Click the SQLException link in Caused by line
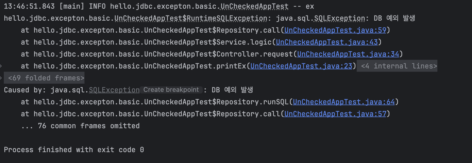 (x=114, y=90)
